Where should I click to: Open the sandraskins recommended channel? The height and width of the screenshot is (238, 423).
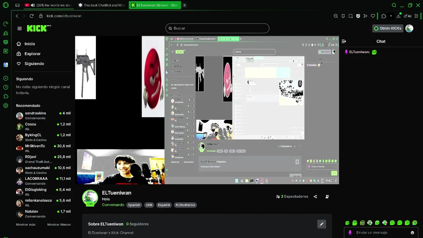coord(43,115)
